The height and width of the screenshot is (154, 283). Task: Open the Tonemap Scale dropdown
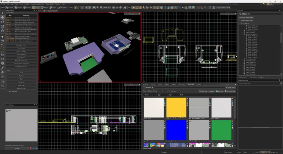(223, 8)
